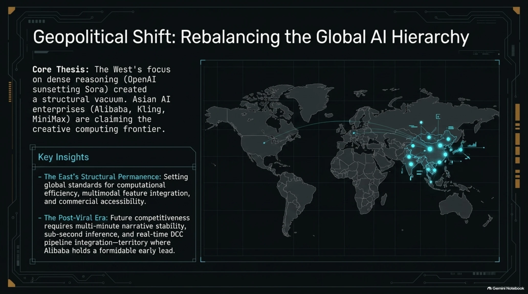Click the line "a structural vacuum. Asian AI"
Screen dimensions: 528x294
pyautogui.click(x=101, y=99)
